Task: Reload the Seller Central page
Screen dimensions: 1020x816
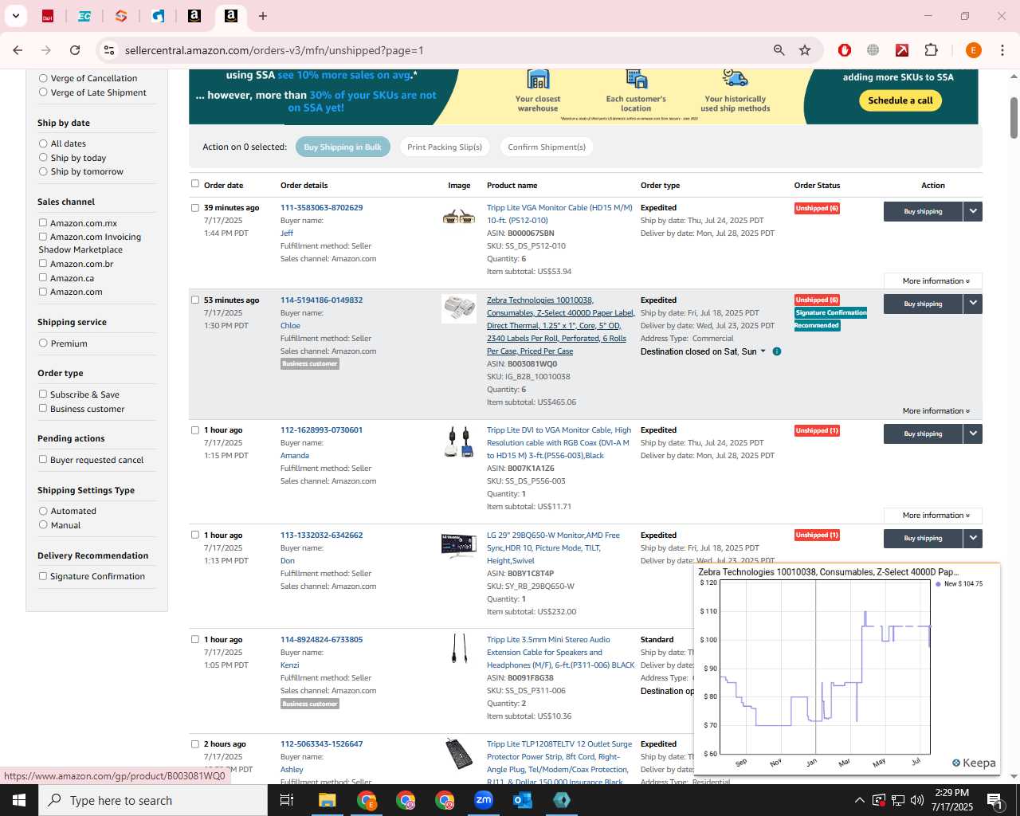Action: point(75,50)
